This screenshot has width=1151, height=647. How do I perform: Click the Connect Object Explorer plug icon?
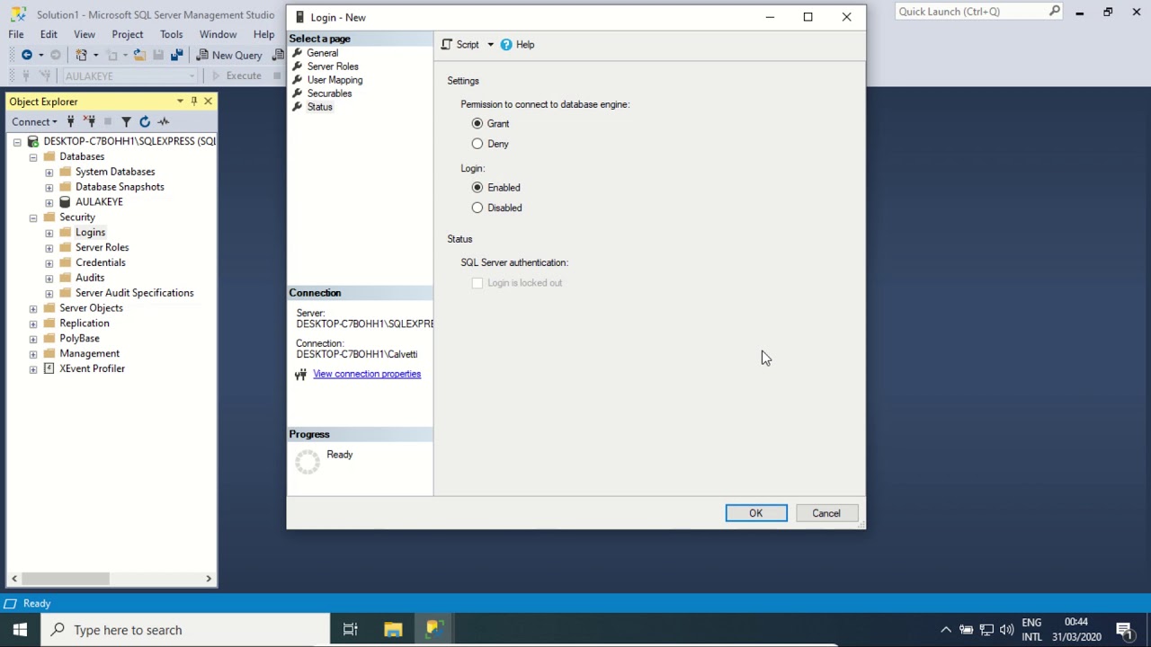[70, 121]
